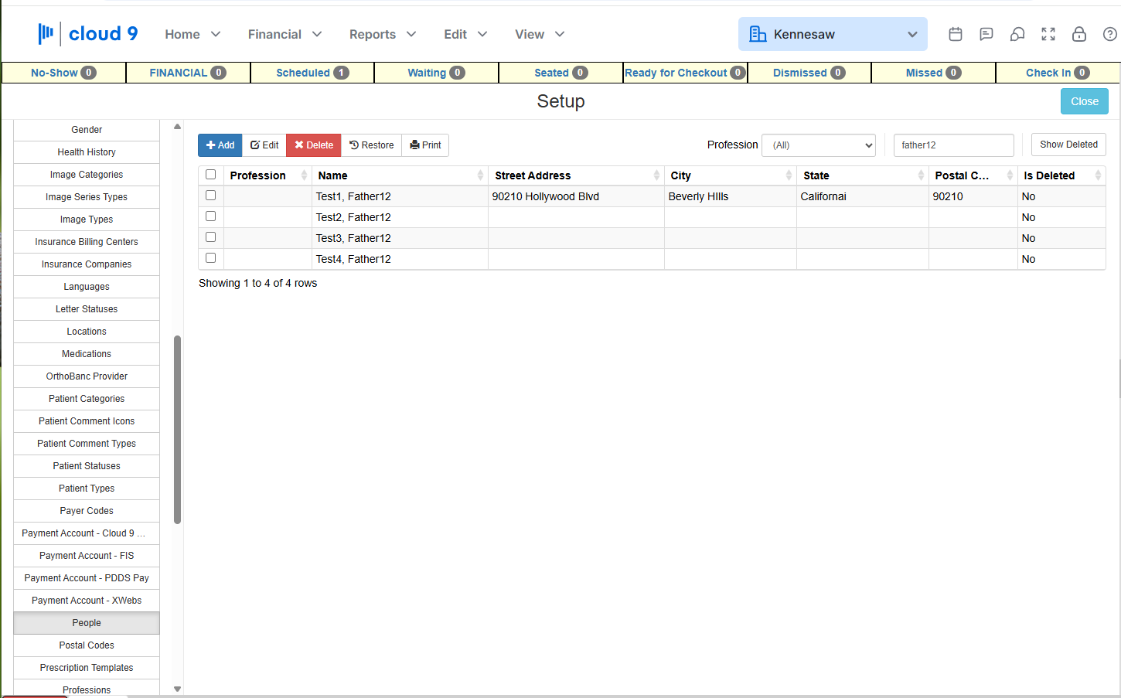Sort by Is Deleted column arrows
The image size is (1121, 698).
click(1098, 175)
